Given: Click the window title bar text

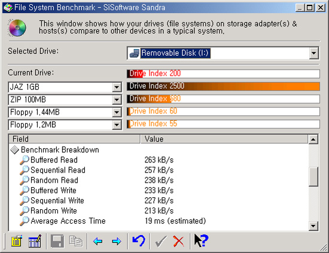Looking at the screenshot, I should click(90, 8).
